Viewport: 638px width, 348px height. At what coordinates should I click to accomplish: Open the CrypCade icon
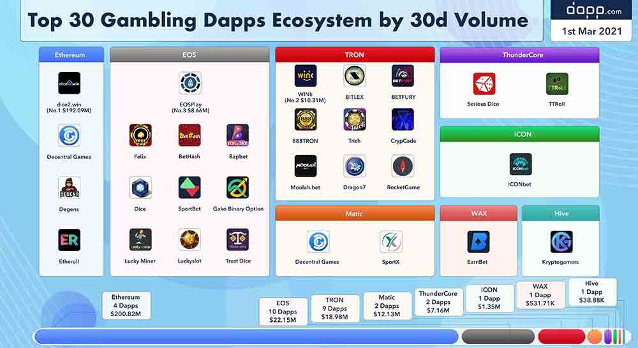(x=403, y=120)
